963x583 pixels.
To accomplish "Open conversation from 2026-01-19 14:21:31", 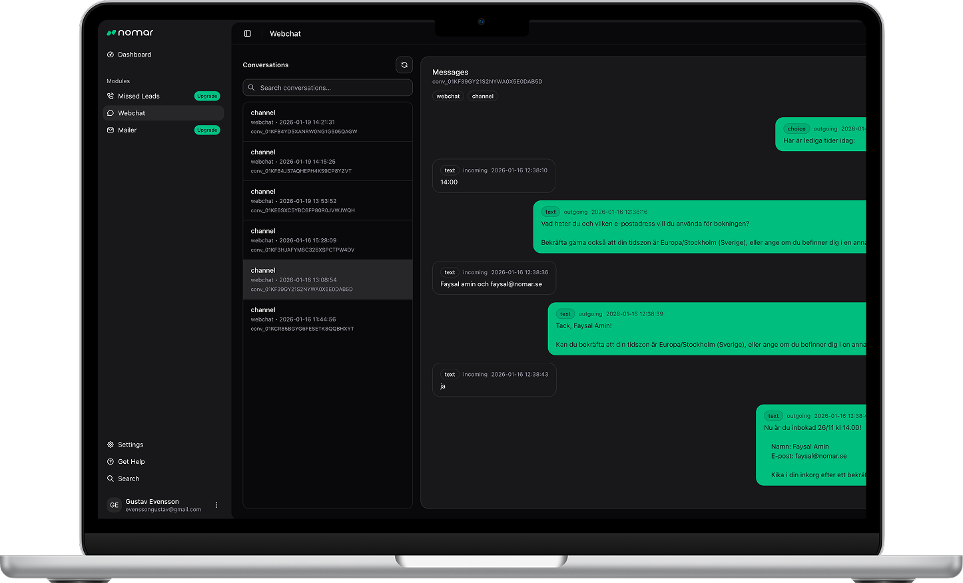I will point(328,122).
